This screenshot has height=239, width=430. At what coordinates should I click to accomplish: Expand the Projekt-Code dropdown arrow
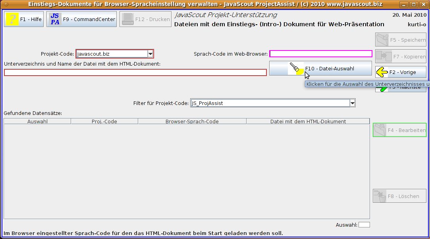150,54
